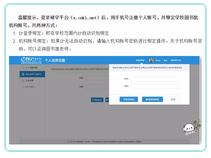Click the 账号 field in the popup
The width and height of the screenshot is (211, 158).
155,79
